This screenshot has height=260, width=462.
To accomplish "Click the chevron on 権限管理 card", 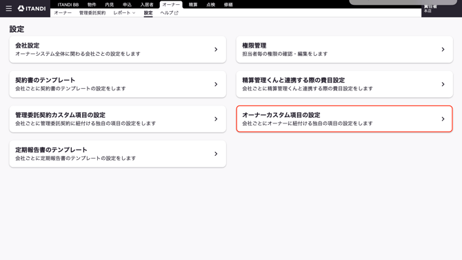I will point(443,50).
